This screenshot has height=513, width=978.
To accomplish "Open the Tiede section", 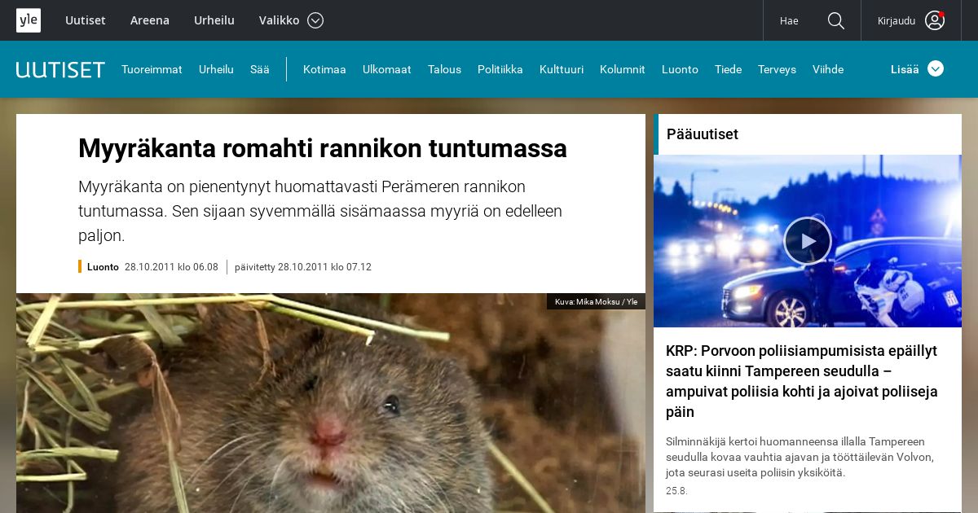I will [728, 69].
